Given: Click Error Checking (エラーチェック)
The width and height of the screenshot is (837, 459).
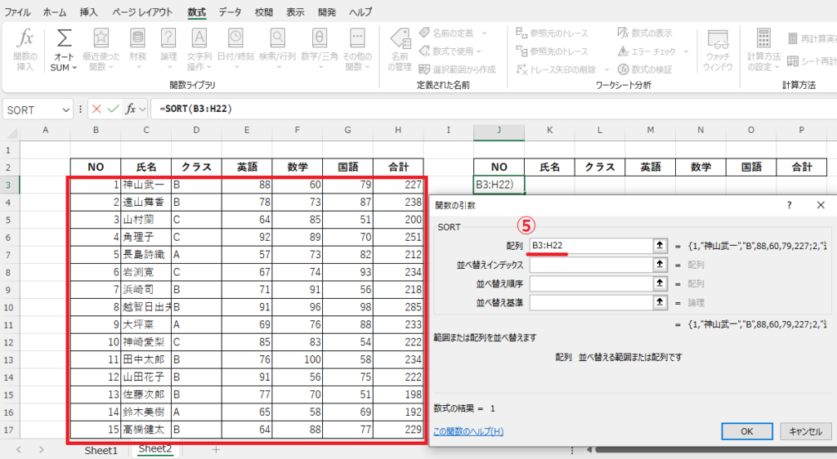Looking at the screenshot, I should 647,51.
